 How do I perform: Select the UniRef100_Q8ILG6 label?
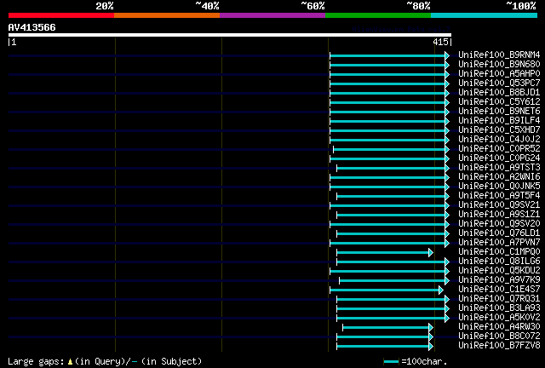[499, 262]
